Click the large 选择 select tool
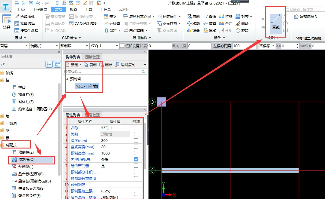 (x=7, y=22)
